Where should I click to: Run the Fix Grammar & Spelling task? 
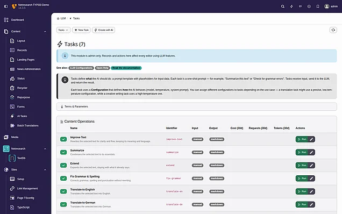click(302, 179)
